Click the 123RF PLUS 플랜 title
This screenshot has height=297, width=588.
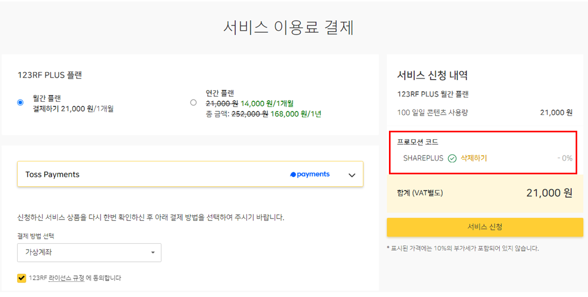(x=50, y=75)
